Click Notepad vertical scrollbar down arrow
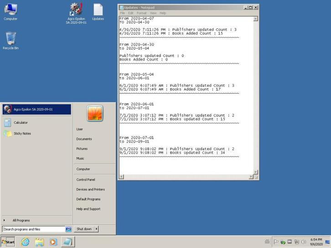Image resolution: width=331 pixels, height=248 pixels. click(255, 172)
